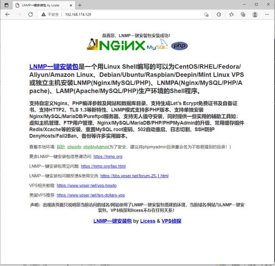Open the Collections icon

coord(243,14)
